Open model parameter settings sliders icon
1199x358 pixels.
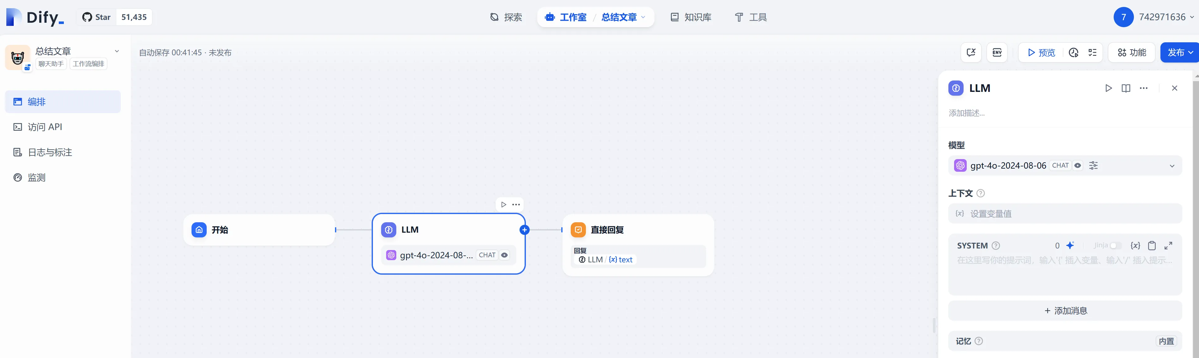(x=1093, y=165)
